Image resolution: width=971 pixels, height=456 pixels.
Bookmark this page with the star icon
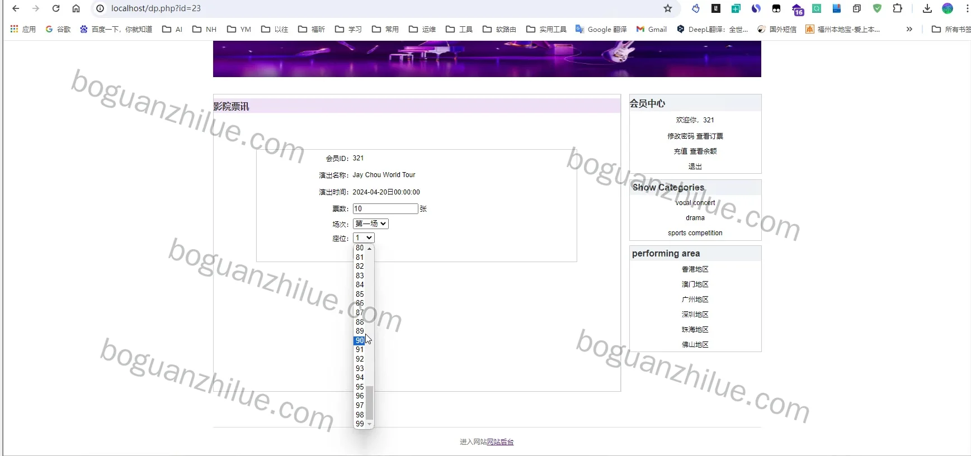tap(668, 8)
